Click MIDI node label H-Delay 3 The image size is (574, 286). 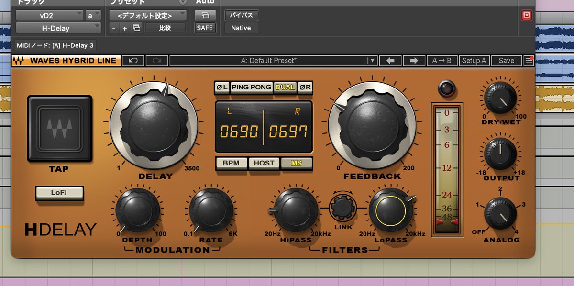[55, 45]
